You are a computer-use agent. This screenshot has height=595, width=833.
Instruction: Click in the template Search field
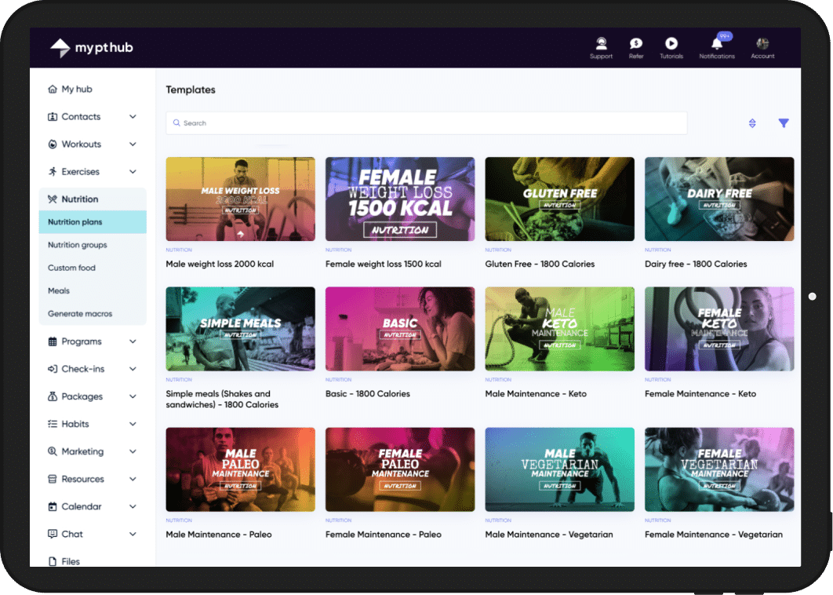tap(426, 123)
